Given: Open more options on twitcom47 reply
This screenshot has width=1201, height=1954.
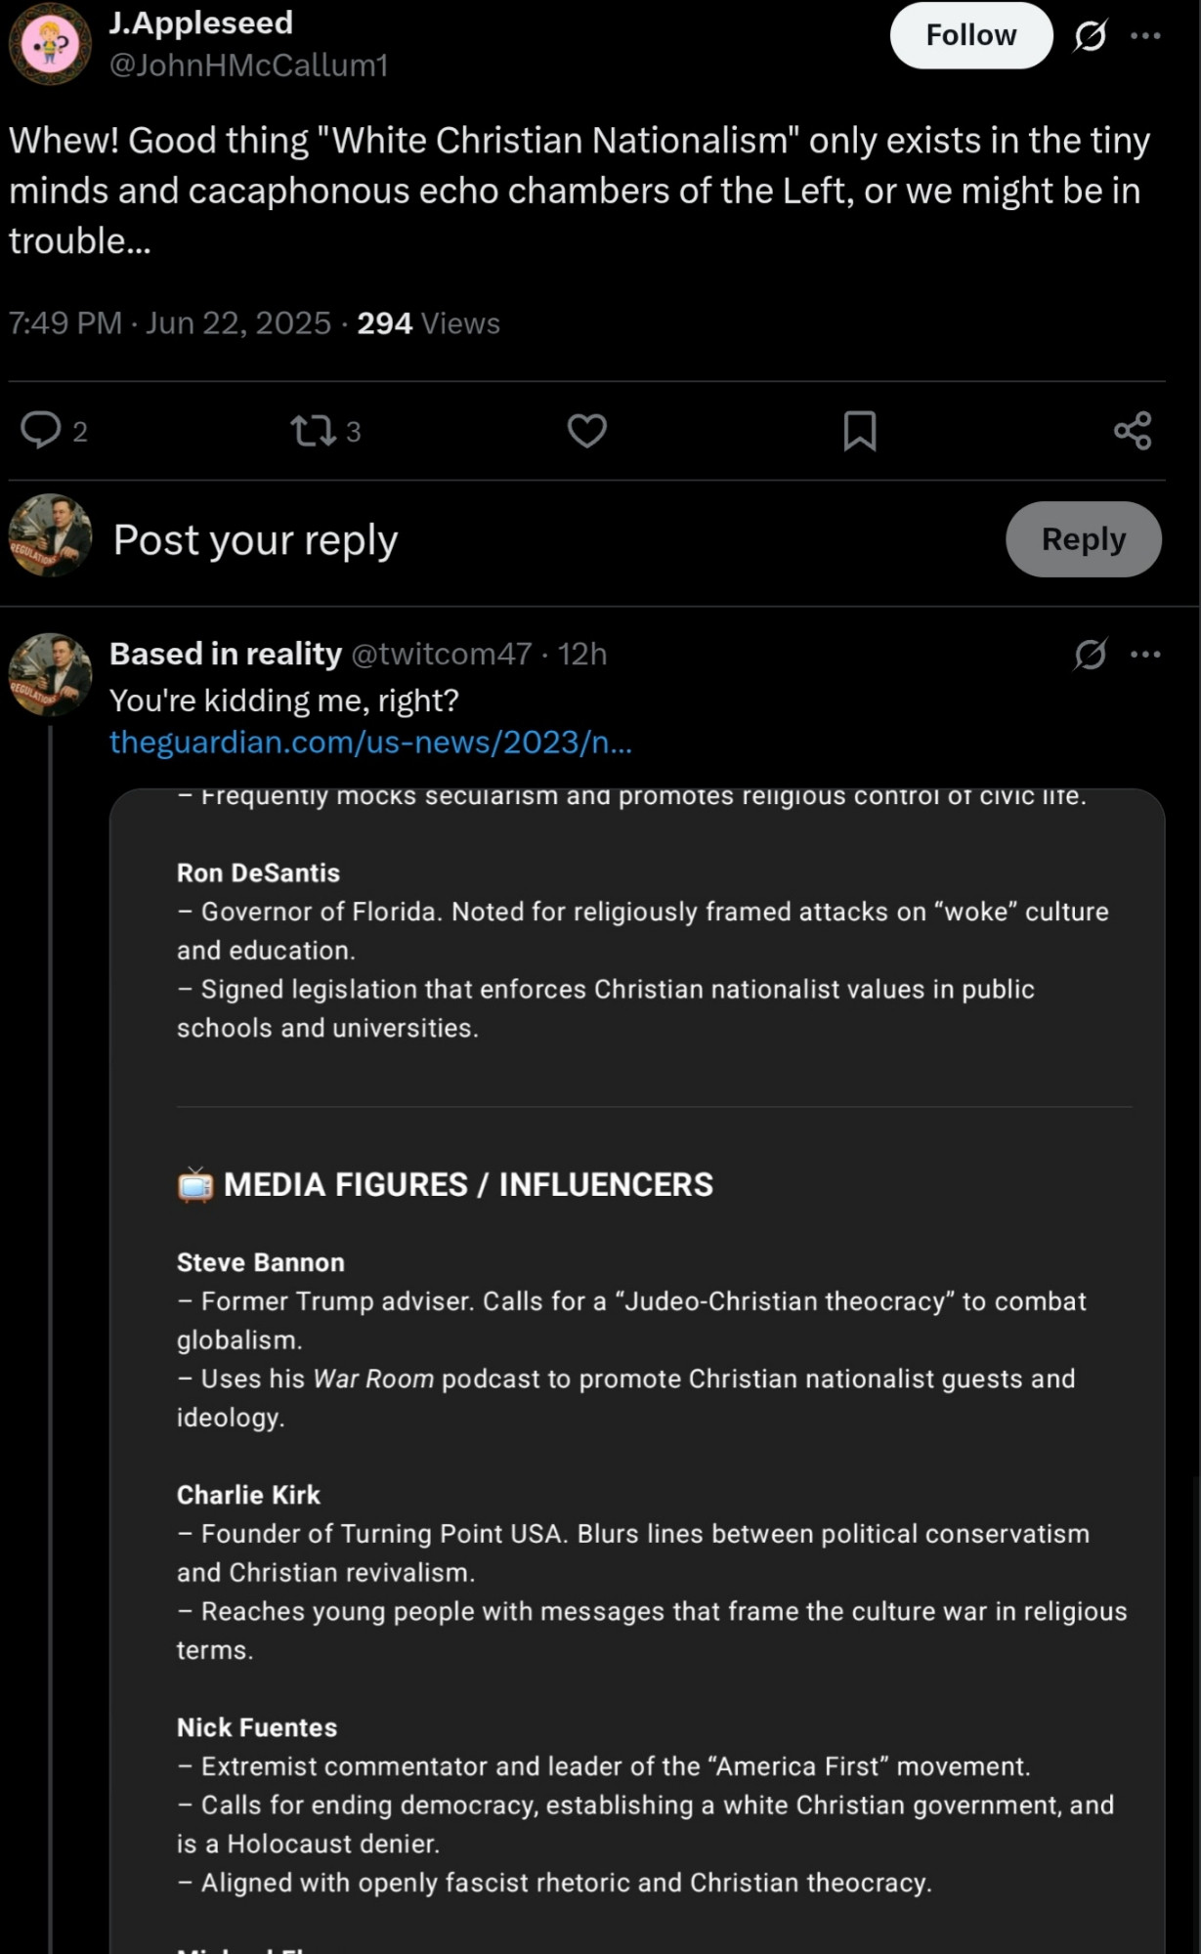Looking at the screenshot, I should (x=1145, y=654).
